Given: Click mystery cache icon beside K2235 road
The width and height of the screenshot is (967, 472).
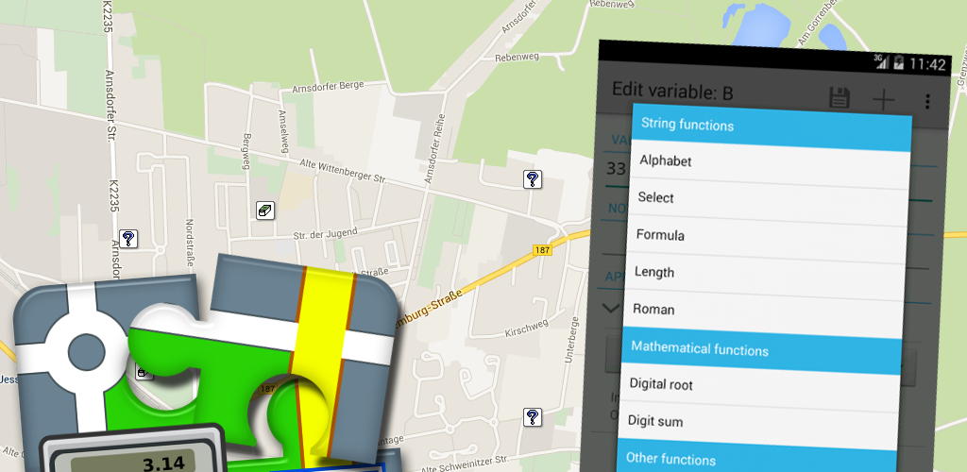Looking at the screenshot, I should click(127, 239).
